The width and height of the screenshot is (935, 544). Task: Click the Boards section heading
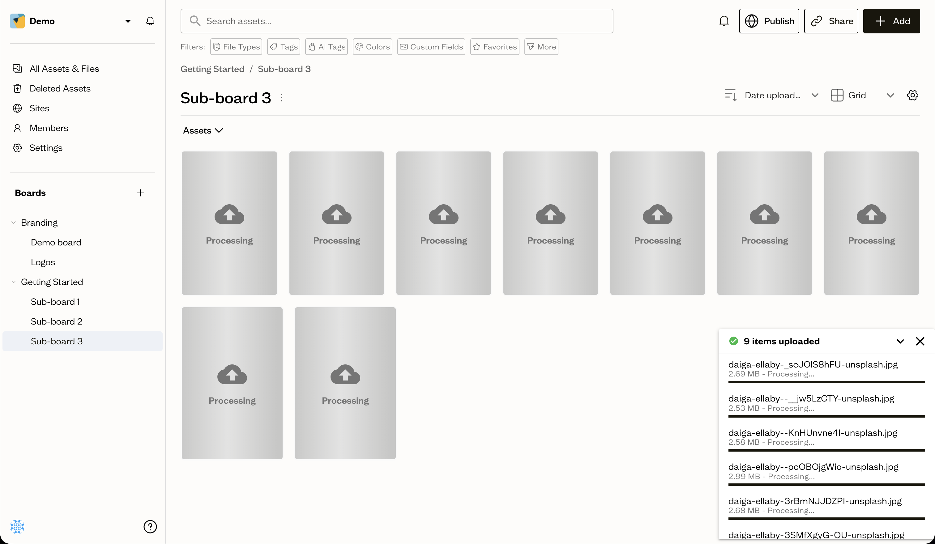coord(30,193)
